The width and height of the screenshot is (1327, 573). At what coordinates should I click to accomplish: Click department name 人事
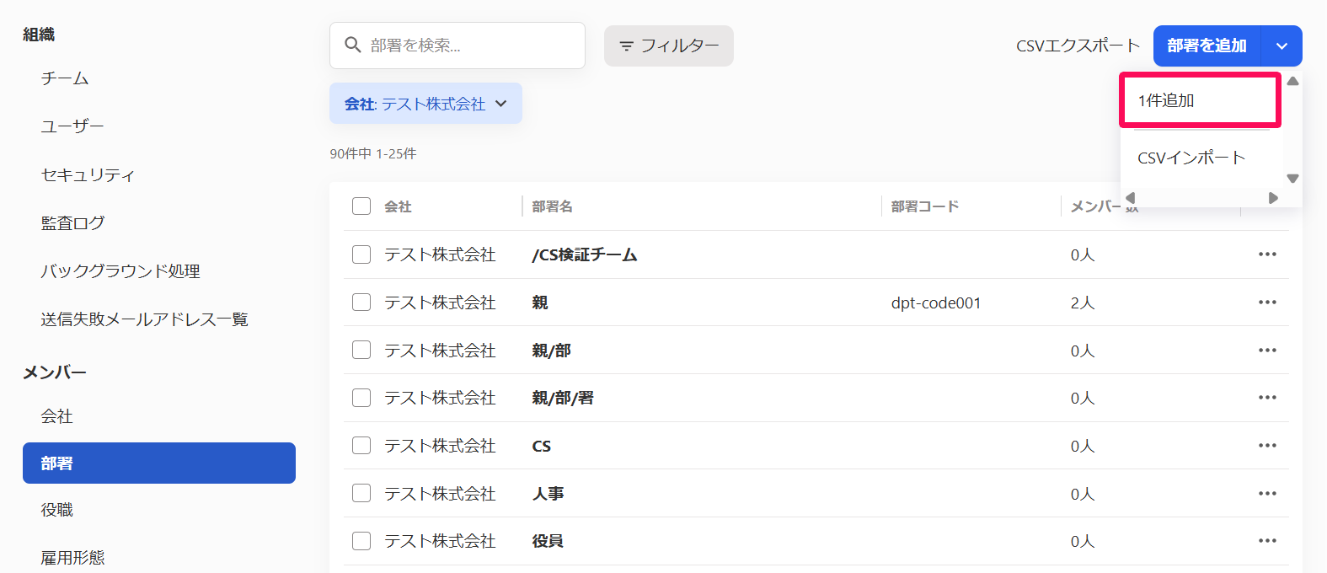coord(548,494)
